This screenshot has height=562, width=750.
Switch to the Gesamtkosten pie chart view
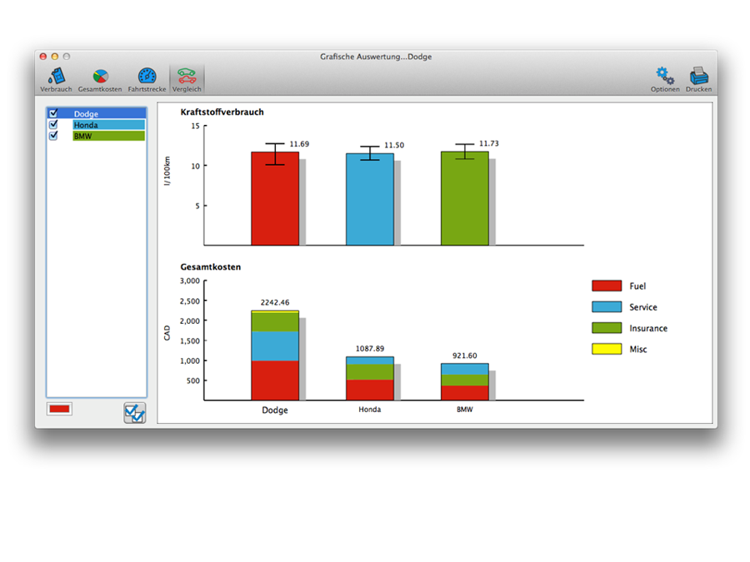[x=100, y=78]
